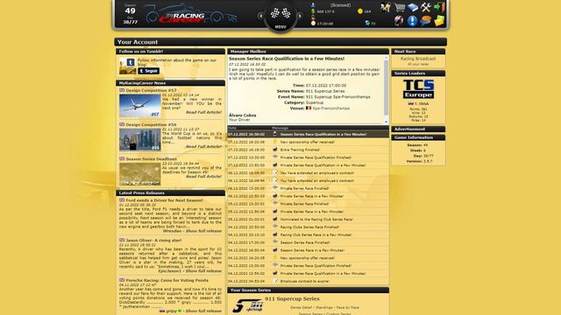
Task: Click the clock time icon in header
Action: (313, 24)
